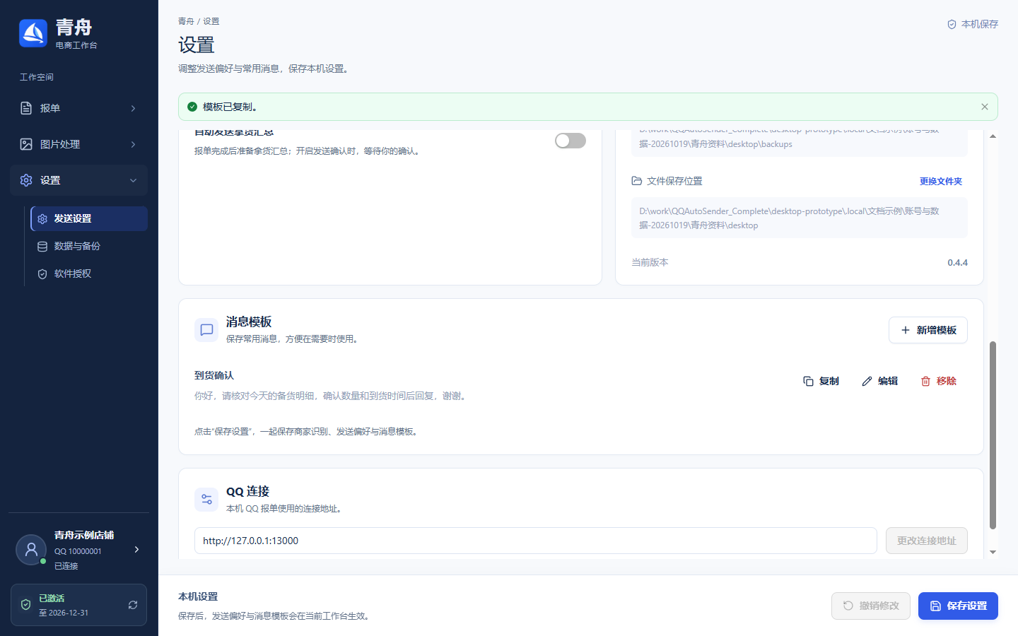Click 新增模板 button
Viewport: 1018px width, 636px height.
[x=928, y=330]
